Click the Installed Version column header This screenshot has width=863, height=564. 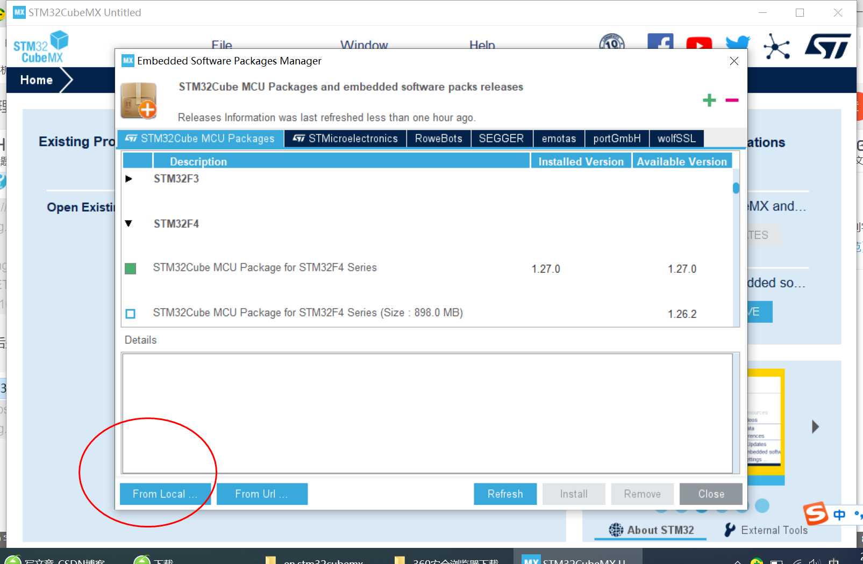(x=581, y=161)
